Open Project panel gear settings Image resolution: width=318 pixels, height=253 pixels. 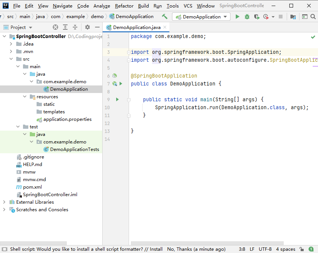click(x=88, y=27)
